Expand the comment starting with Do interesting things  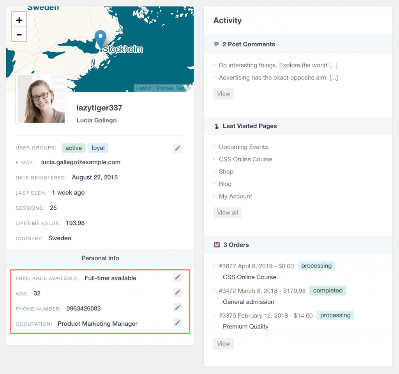coord(214,65)
